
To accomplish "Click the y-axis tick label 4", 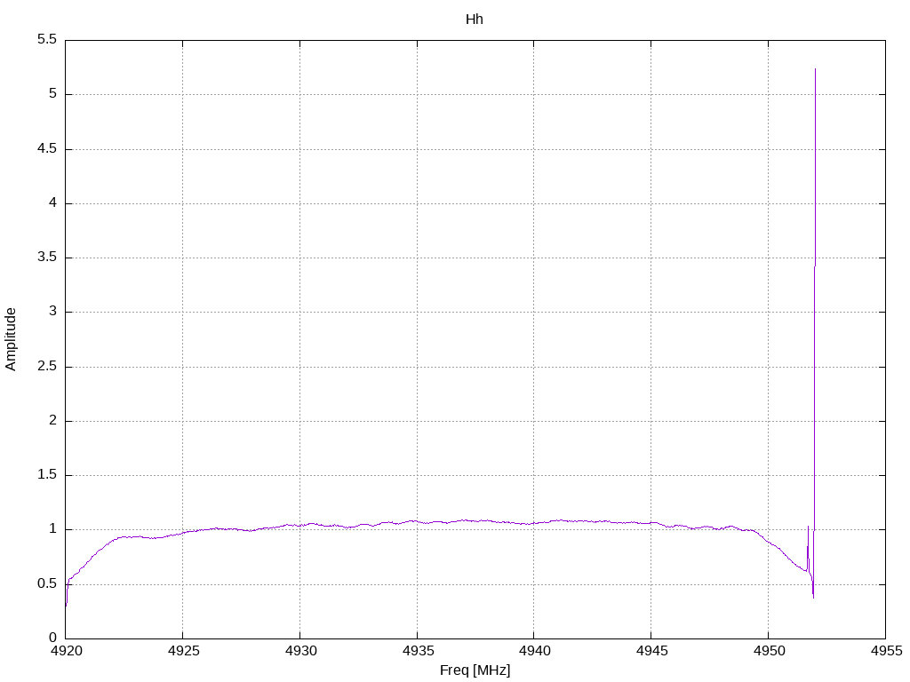I will coord(52,203).
